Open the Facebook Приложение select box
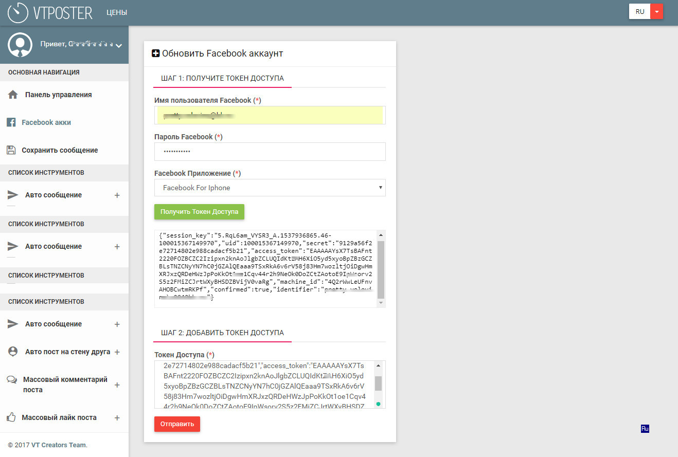The height and width of the screenshot is (457, 678). click(x=270, y=188)
